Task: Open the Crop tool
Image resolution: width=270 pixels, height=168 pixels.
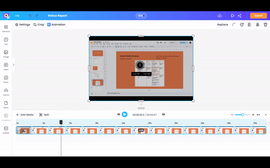Action: [x=39, y=25]
